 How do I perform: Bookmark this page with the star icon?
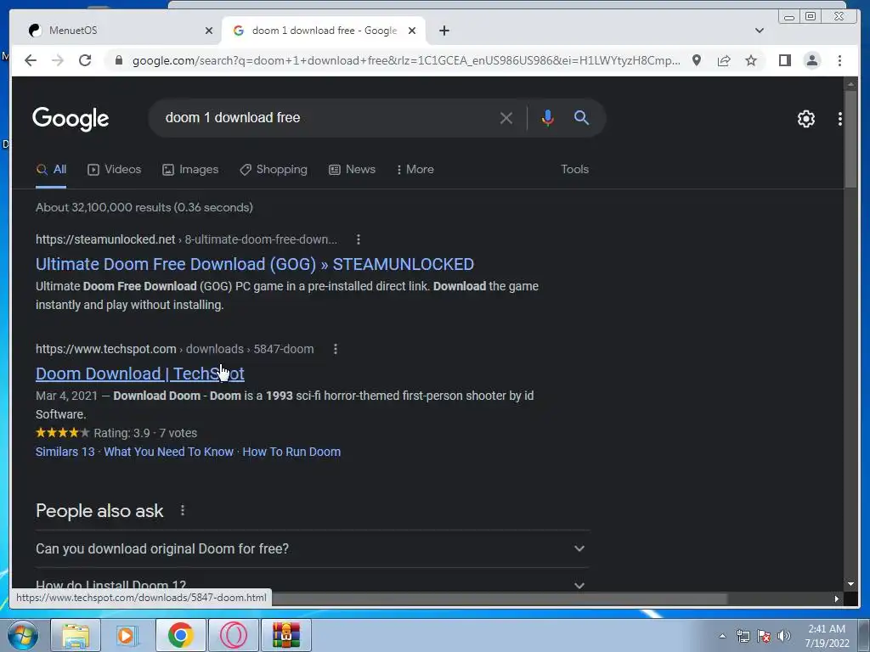pyautogui.click(x=751, y=60)
